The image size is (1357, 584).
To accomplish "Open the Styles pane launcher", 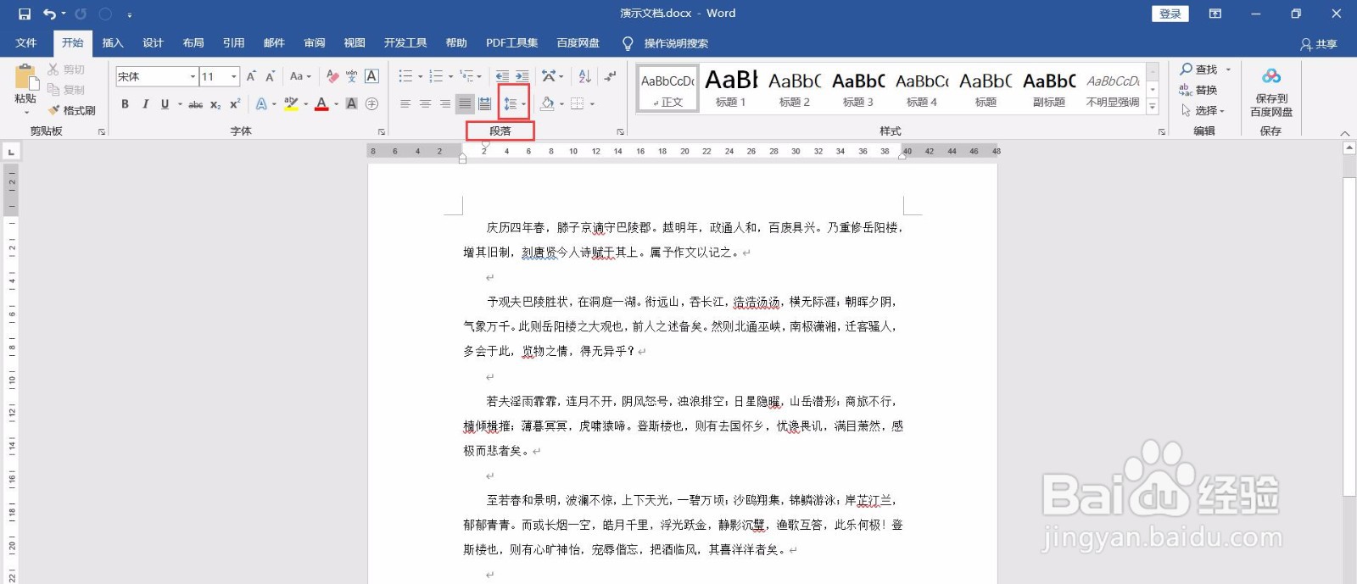I will point(1162,131).
